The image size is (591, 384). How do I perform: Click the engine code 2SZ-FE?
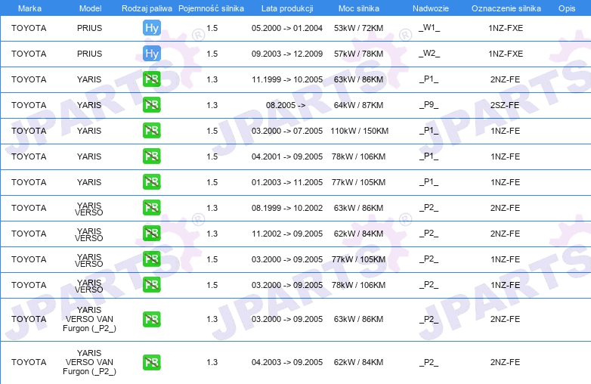[505, 105]
